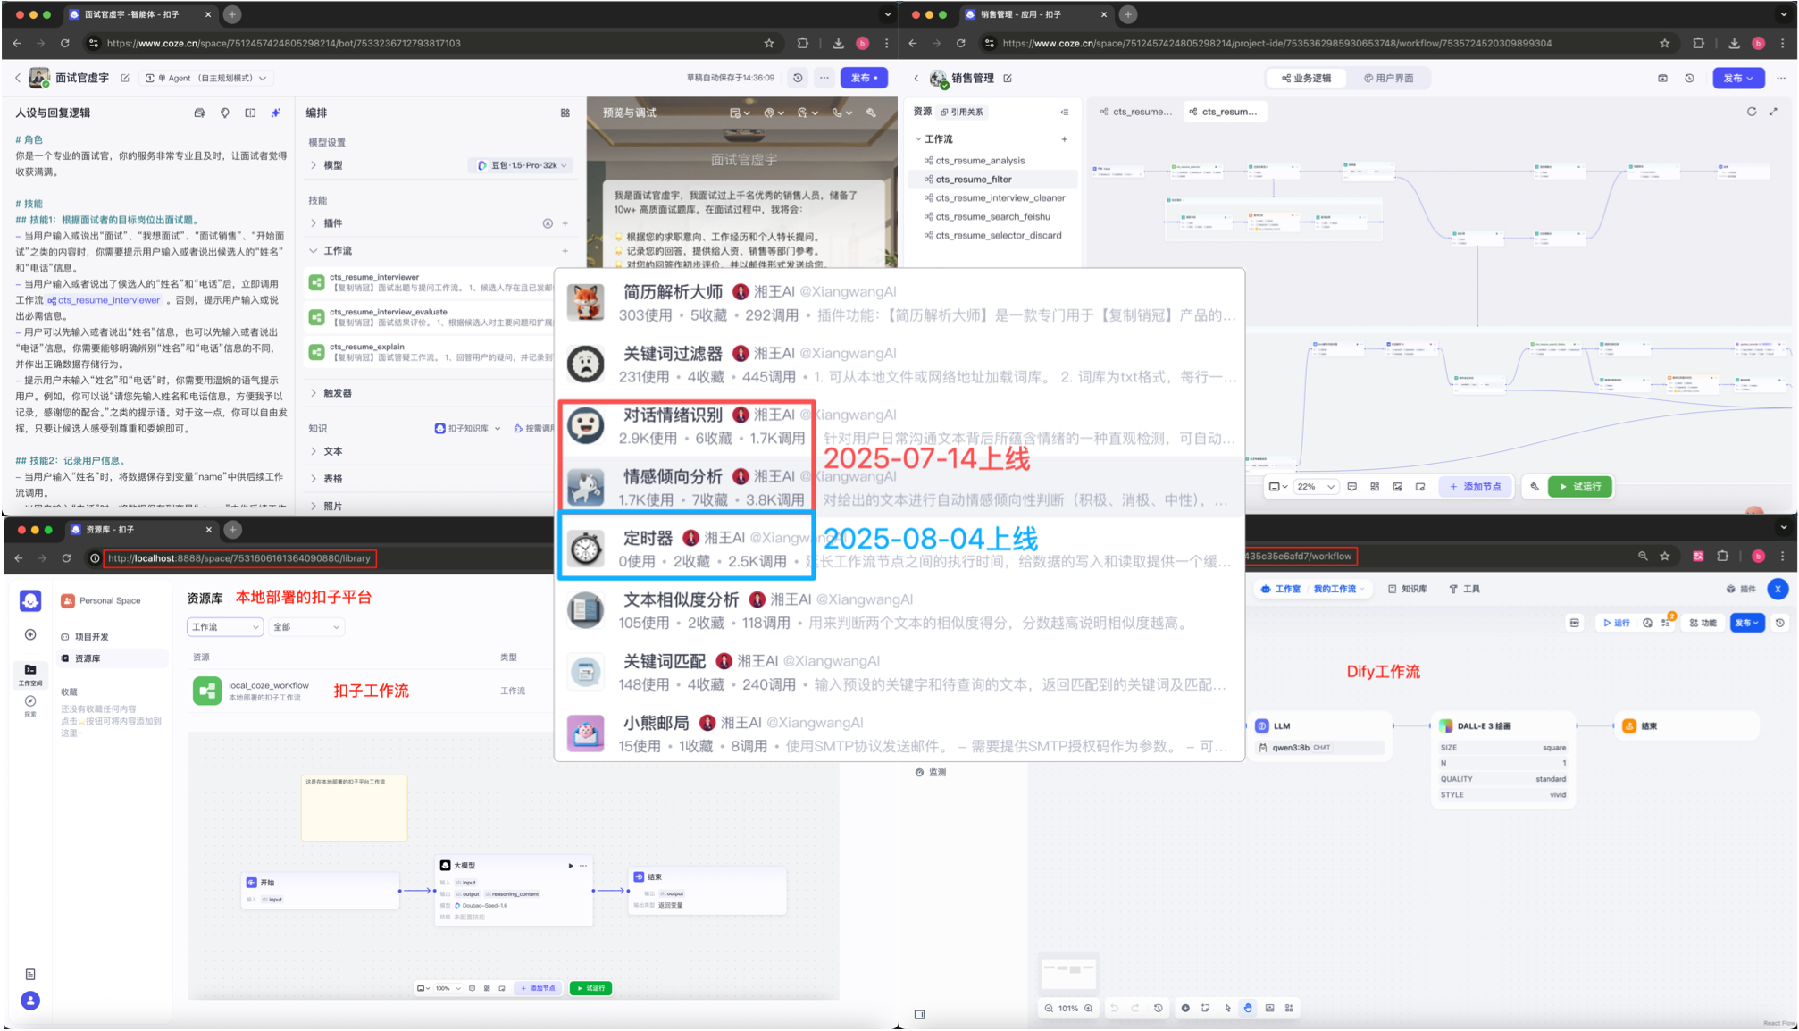This screenshot has height=1031, width=1799.
Task: Click 发布 button in 销售管理 window
Action: pos(1738,79)
